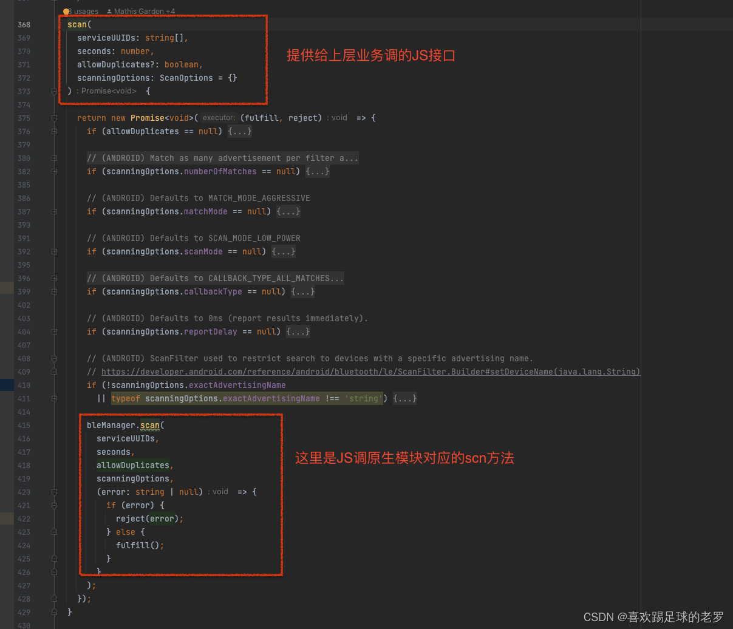
Task: Click 'reportDelay' property on line 404
Action: [x=211, y=332]
